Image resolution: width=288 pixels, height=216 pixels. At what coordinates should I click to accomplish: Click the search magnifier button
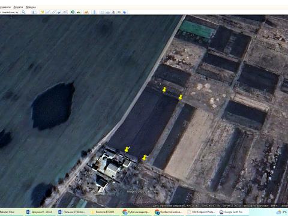pos(23,12)
